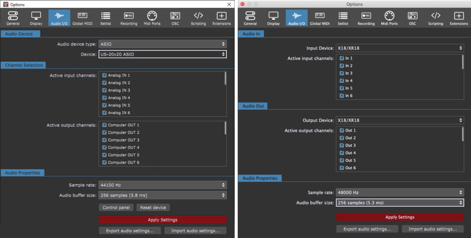471x238 pixels.
Task: Open Scripting options in Mac Options window
Action: [436, 18]
